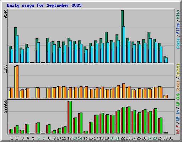Click day label 24 on the x-axis
182x142 pixels.
(x=133, y=138)
